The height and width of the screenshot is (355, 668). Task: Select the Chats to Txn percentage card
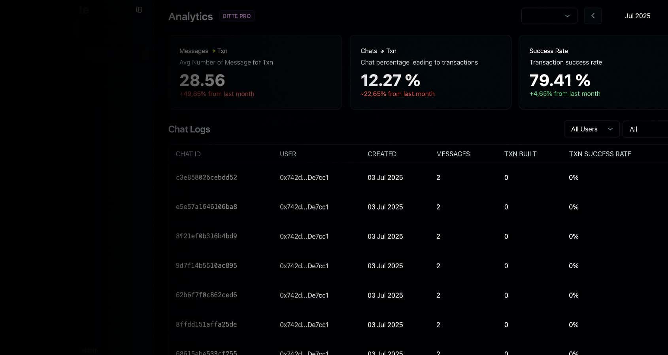coord(430,72)
